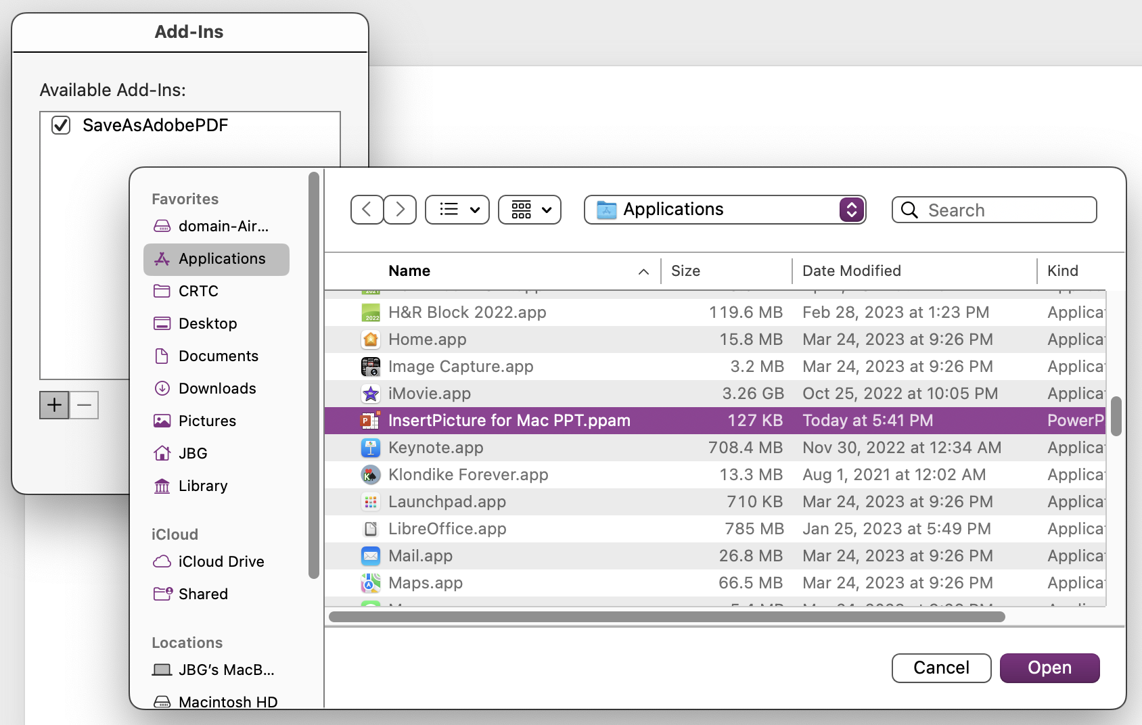Click the Image Capture.app icon
Screen dimensions: 1142x725
[x=371, y=367]
